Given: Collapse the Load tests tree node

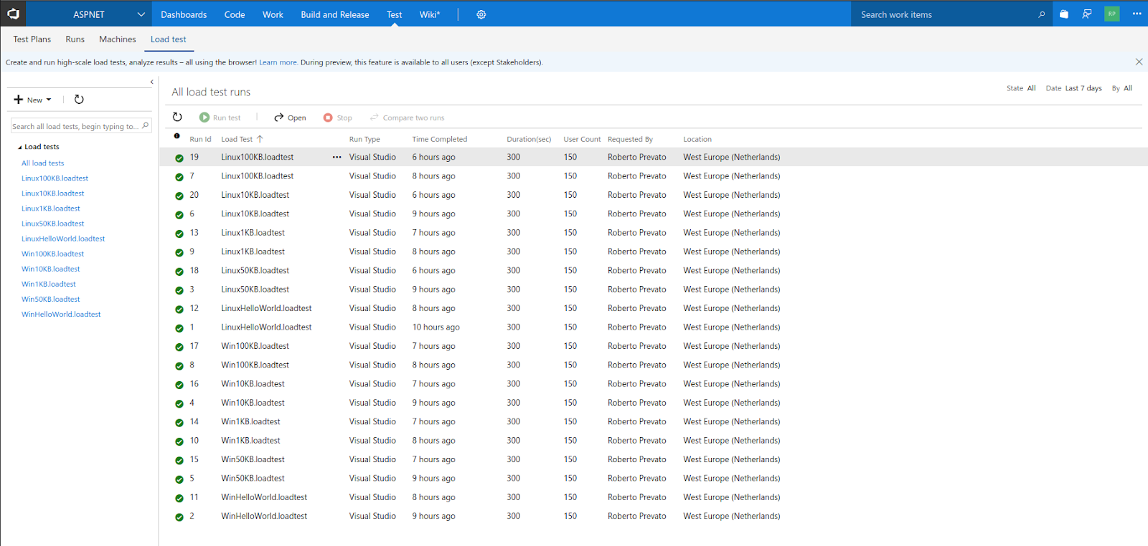Looking at the screenshot, I should [20, 147].
